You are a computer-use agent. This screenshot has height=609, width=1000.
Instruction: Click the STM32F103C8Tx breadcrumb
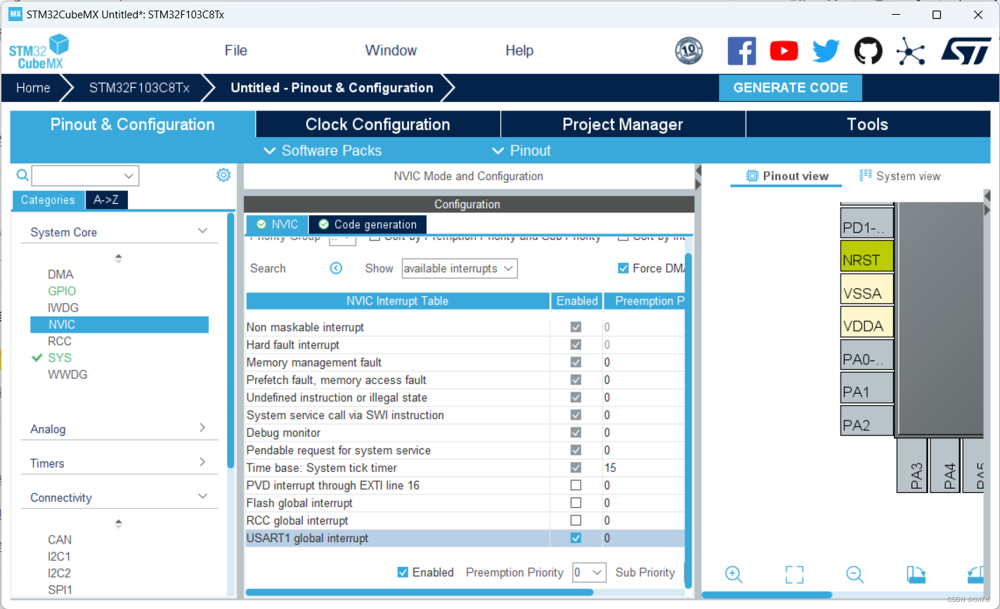pos(139,88)
